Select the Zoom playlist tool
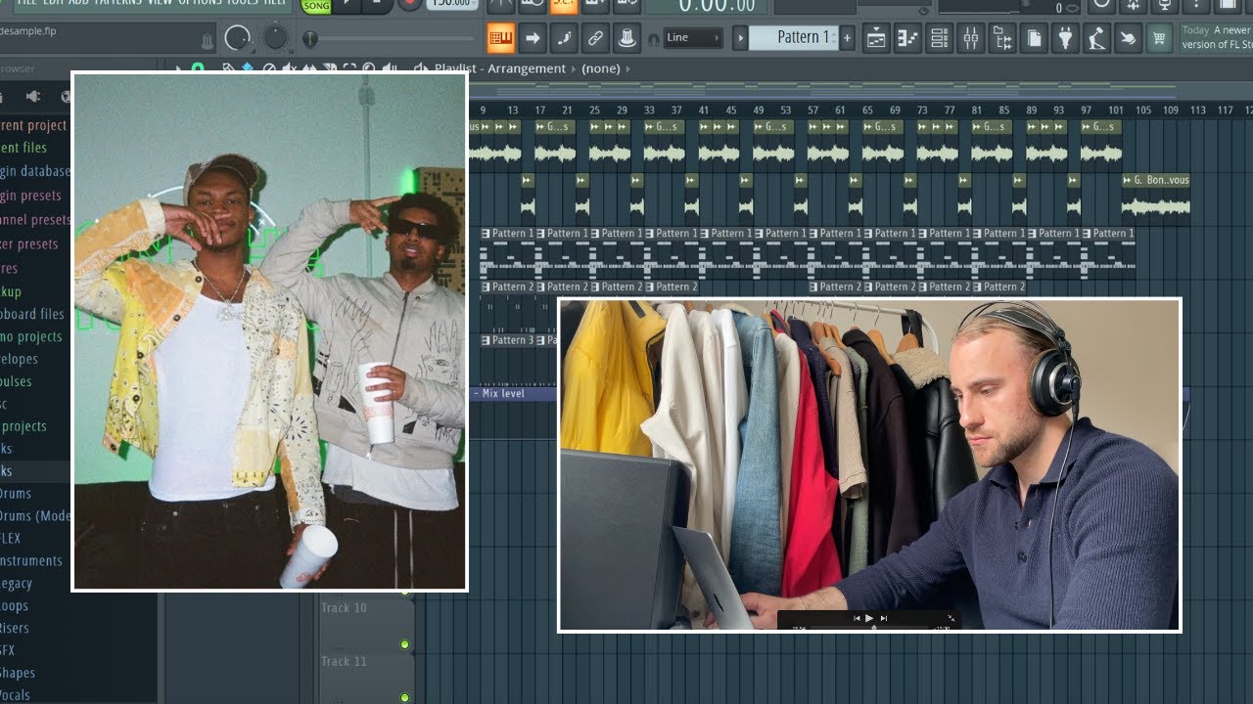 [x=369, y=68]
